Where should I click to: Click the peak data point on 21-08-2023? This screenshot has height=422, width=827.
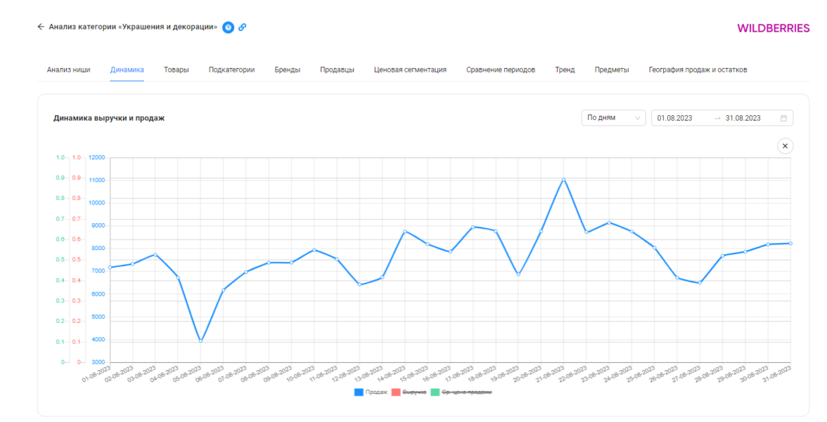(x=563, y=179)
